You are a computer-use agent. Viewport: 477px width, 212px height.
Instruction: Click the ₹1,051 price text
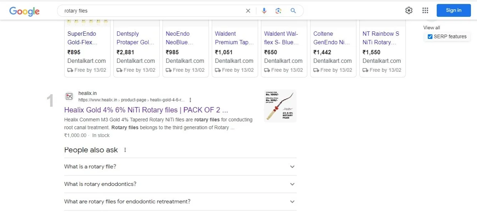pos(224,52)
